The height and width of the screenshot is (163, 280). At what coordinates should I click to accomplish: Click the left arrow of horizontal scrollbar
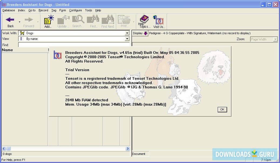pyautogui.click(x=4, y=148)
